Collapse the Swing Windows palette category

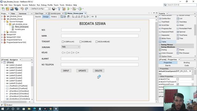pos(160,47)
